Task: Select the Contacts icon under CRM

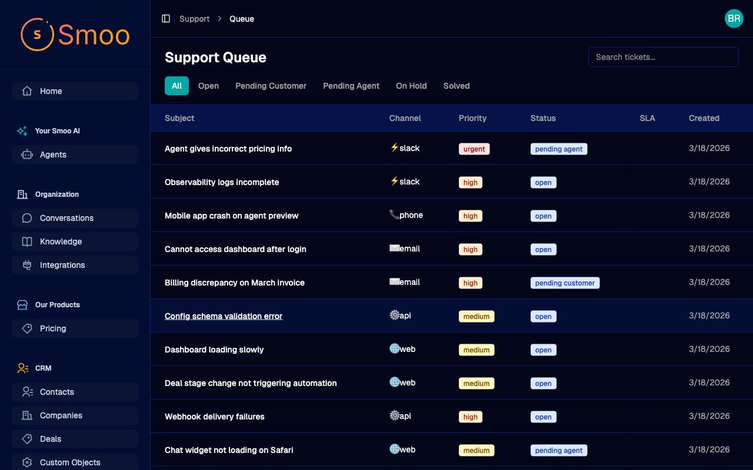Action: [26, 392]
